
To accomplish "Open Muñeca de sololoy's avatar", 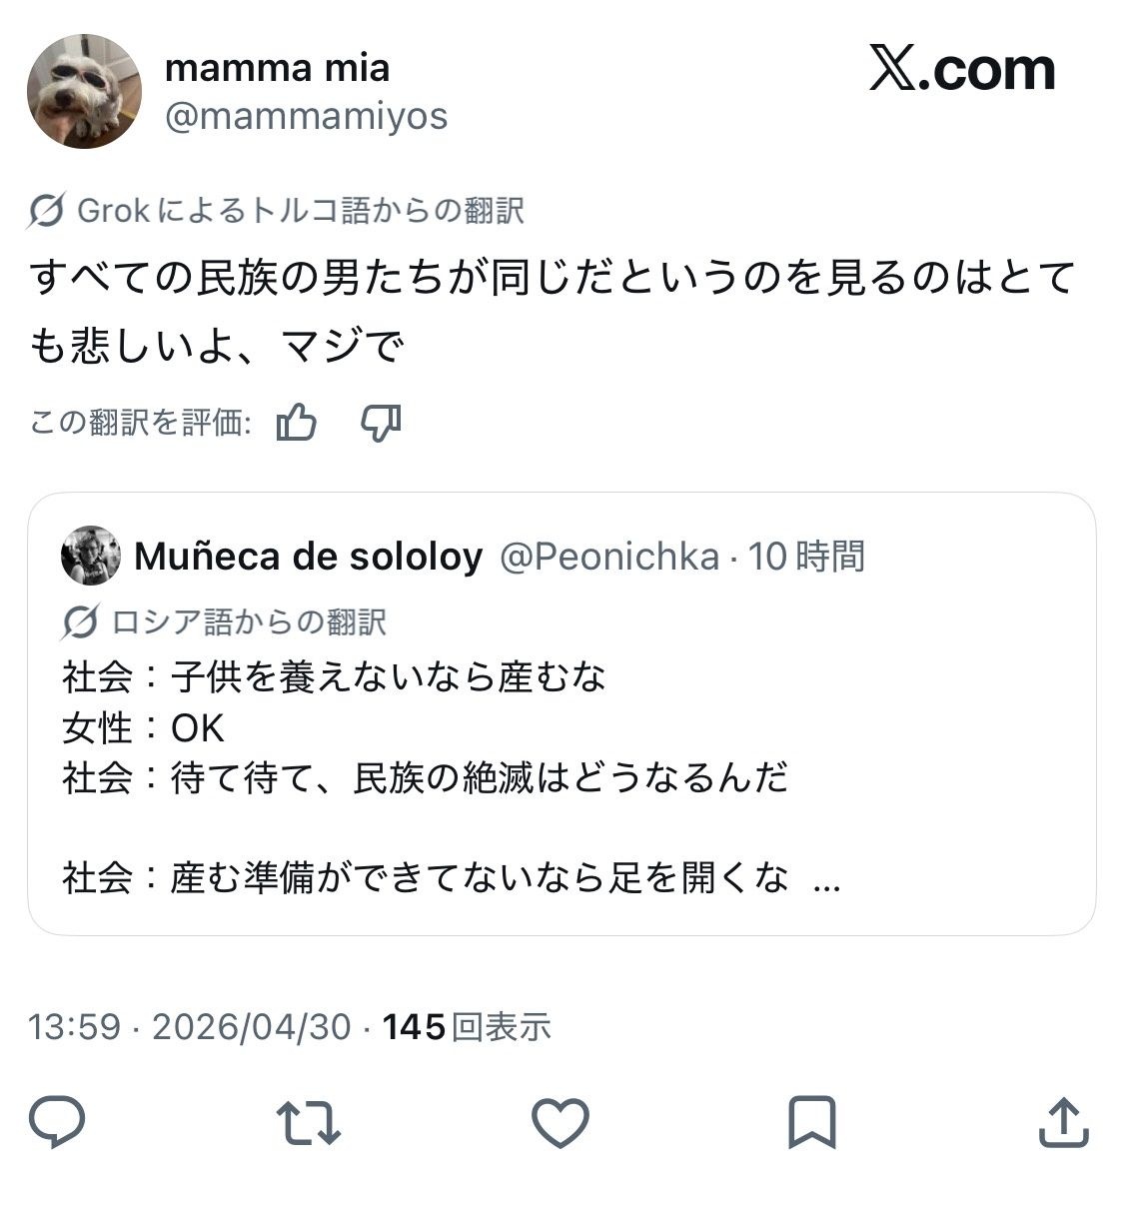I will coord(91,556).
